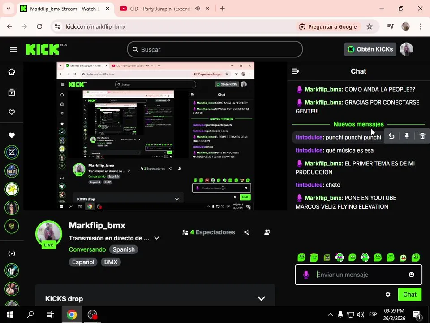Click Markflip_bmx username on 'COMO ANDA LA PEOPLE??'
Screen dimensions: 430x323
[323, 89]
